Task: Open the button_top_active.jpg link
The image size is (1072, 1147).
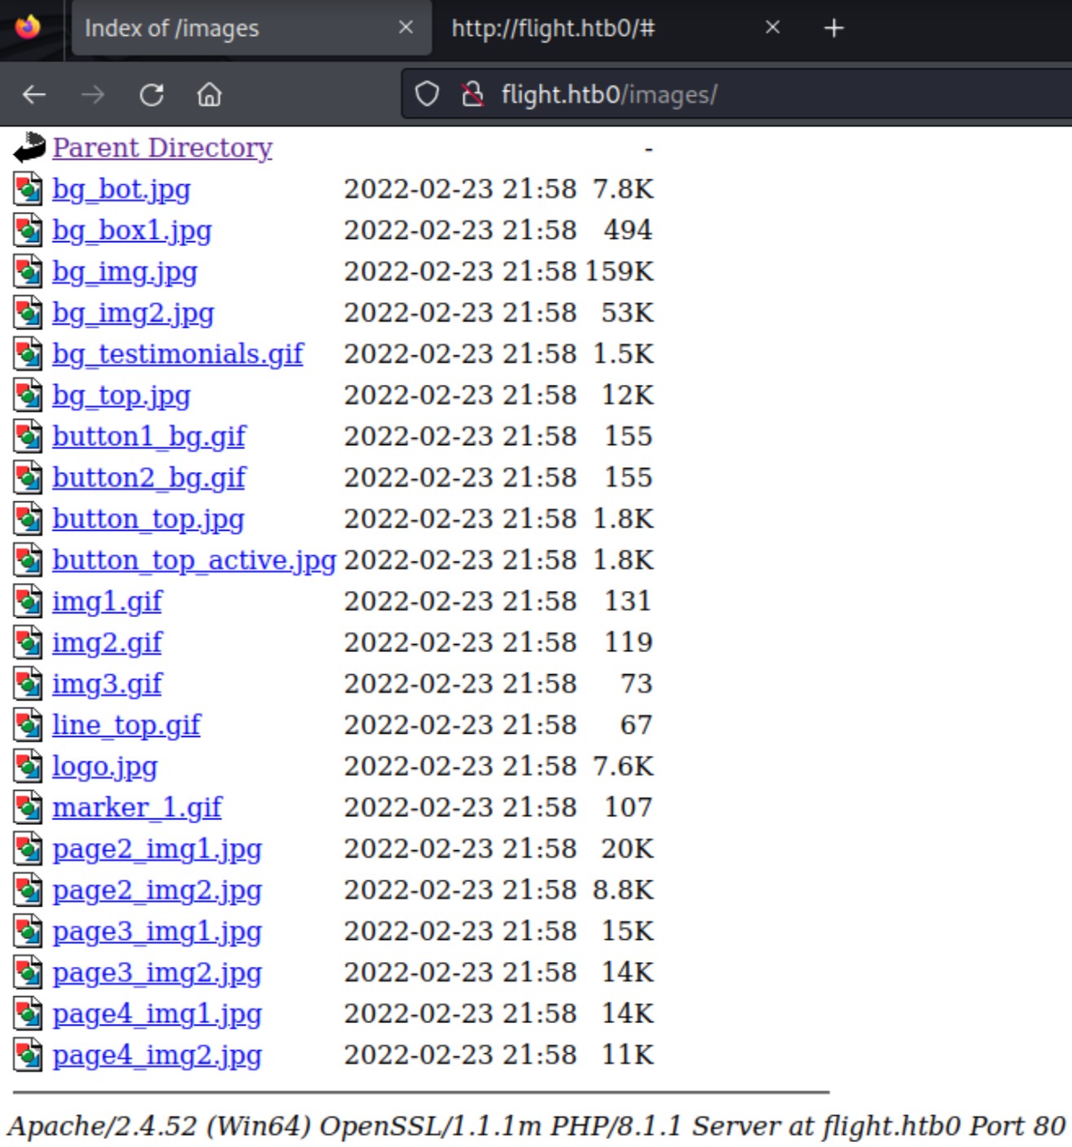Action: 194,559
